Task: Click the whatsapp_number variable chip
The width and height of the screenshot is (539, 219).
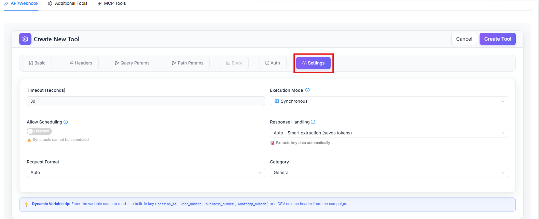Action: [252, 204]
